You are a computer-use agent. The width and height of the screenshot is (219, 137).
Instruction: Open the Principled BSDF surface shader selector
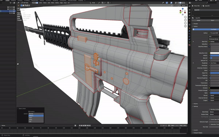214,33
